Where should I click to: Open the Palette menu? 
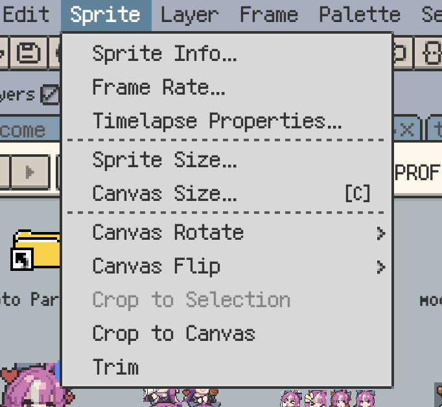coord(359,14)
